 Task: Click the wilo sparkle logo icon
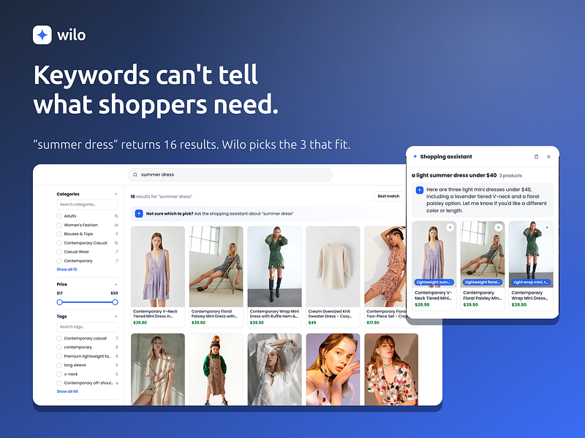click(42, 35)
